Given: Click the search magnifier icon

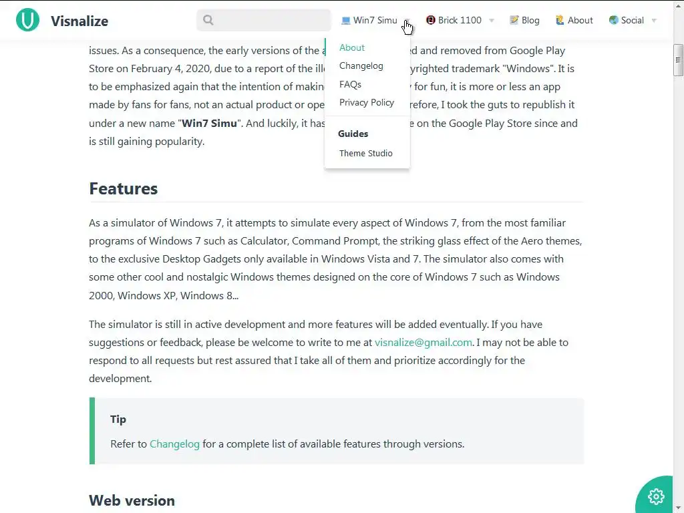Looking at the screenshot, I should click(208, 20).
